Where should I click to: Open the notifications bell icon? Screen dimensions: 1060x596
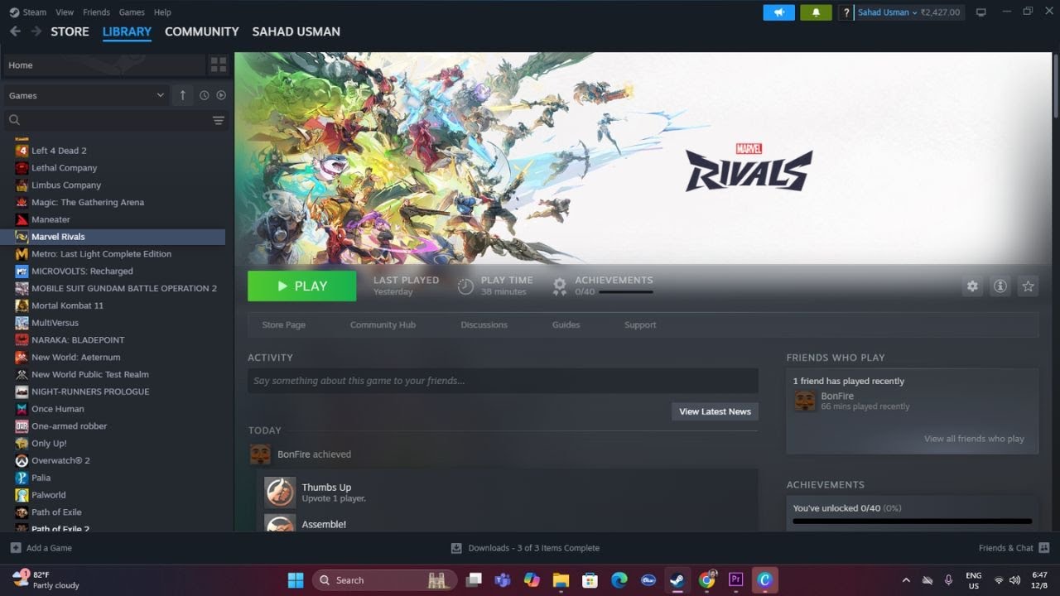(x=816, y=12)
